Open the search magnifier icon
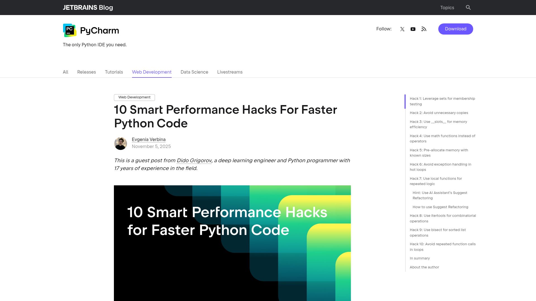This screenshot has width=536, height=301. click(468, 8)
